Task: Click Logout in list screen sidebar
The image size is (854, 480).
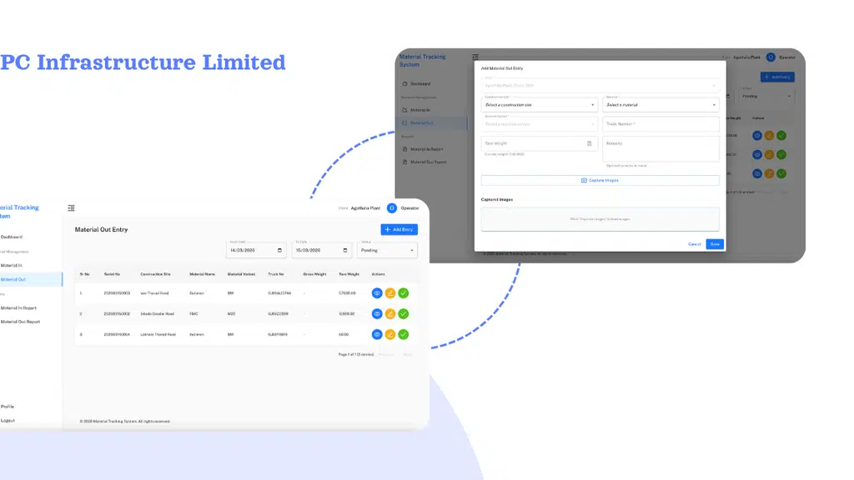Action: tap(8, 421)
